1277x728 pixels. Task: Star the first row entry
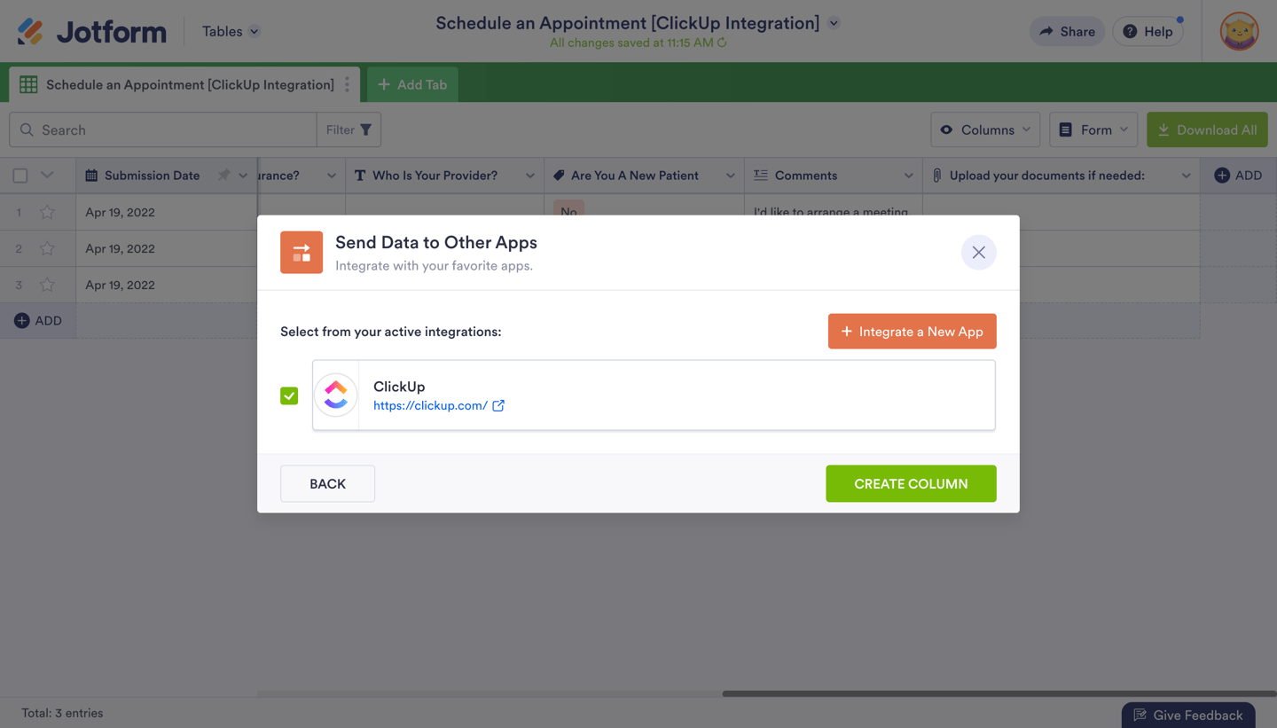[47, 212]
